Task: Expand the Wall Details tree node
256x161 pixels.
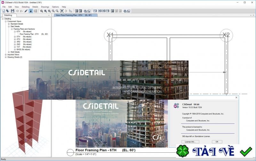Action: pyautogui.click(x=9, y=52)
